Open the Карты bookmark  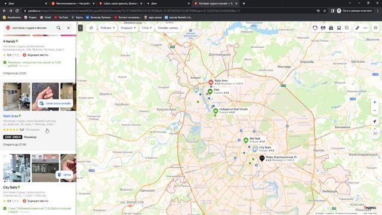click(x=77, y=17)
